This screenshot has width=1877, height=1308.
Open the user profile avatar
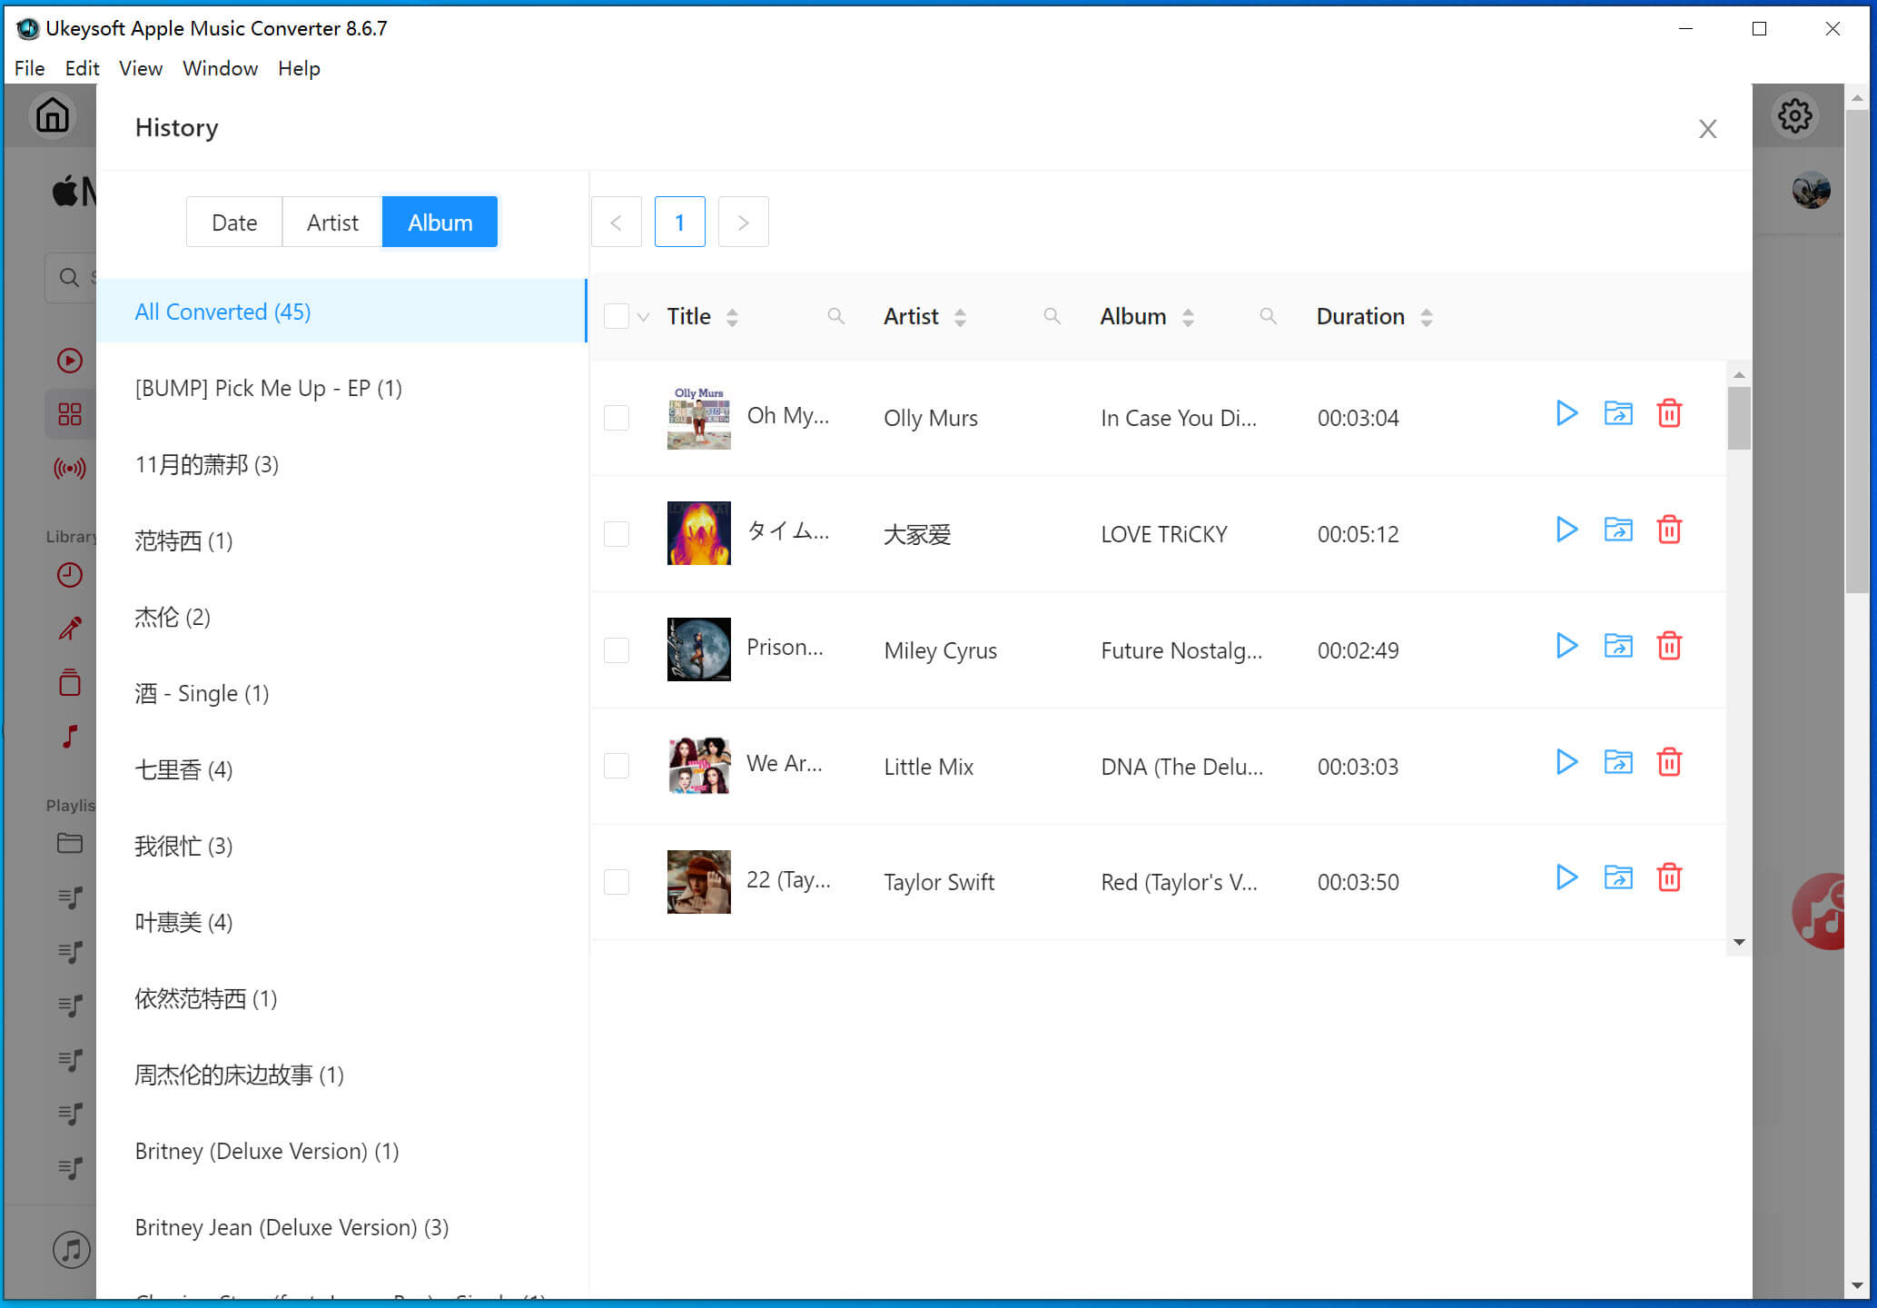pos(1811,190)
